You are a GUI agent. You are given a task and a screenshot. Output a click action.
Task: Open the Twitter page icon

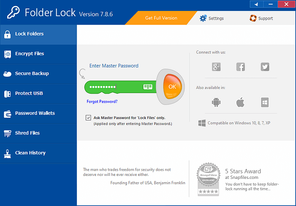click(265, 67)
